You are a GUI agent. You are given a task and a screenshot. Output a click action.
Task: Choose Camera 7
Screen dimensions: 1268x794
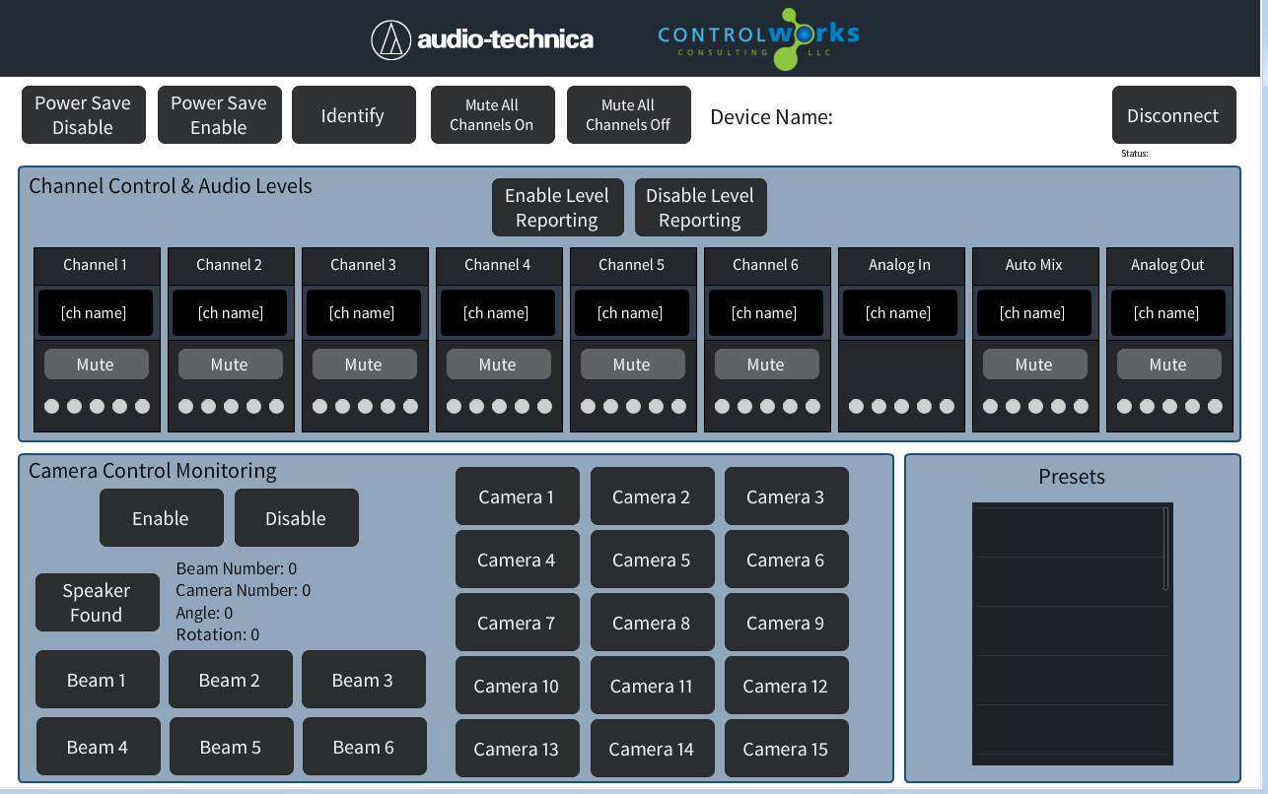coord(517,623)
